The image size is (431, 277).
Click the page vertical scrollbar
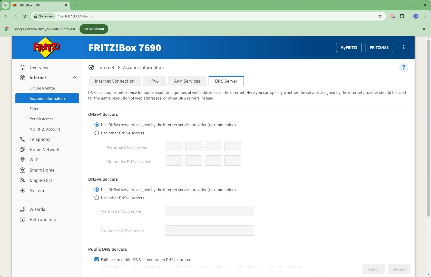(428, 128)
